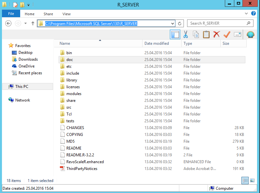Screen dimensions: 260x193
Task: Sort by Date modified column header
Action: [x=162, y=43]
